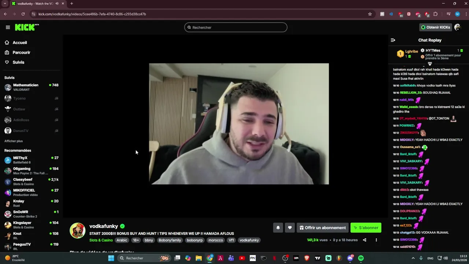Image resolution: width=469 pixels, height=264 pixels.
Task: Collapse the Chat Replay panel
Action: pos(393,40)
